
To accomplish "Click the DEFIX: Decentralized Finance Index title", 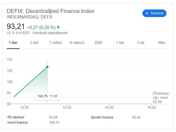I will [x=51, y=11].
